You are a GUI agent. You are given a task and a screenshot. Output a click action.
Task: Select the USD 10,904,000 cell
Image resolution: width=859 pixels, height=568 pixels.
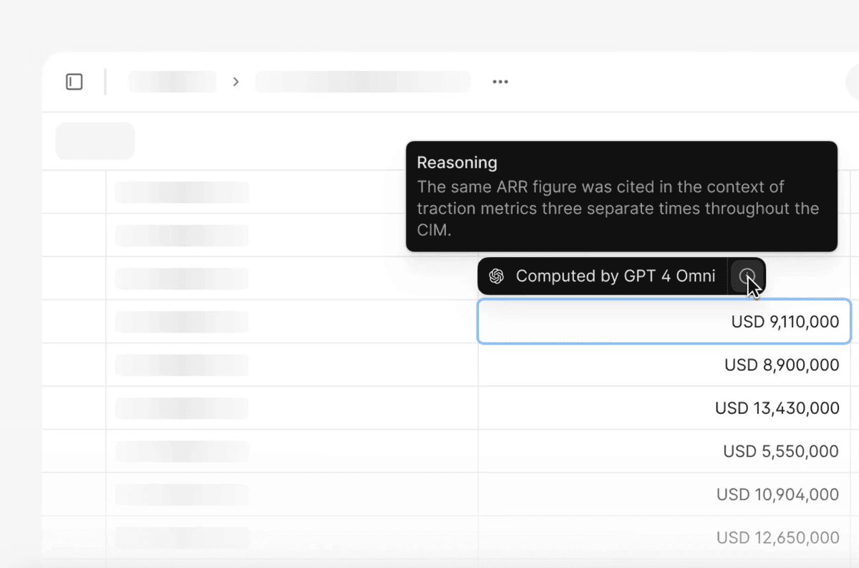[664, 494]
